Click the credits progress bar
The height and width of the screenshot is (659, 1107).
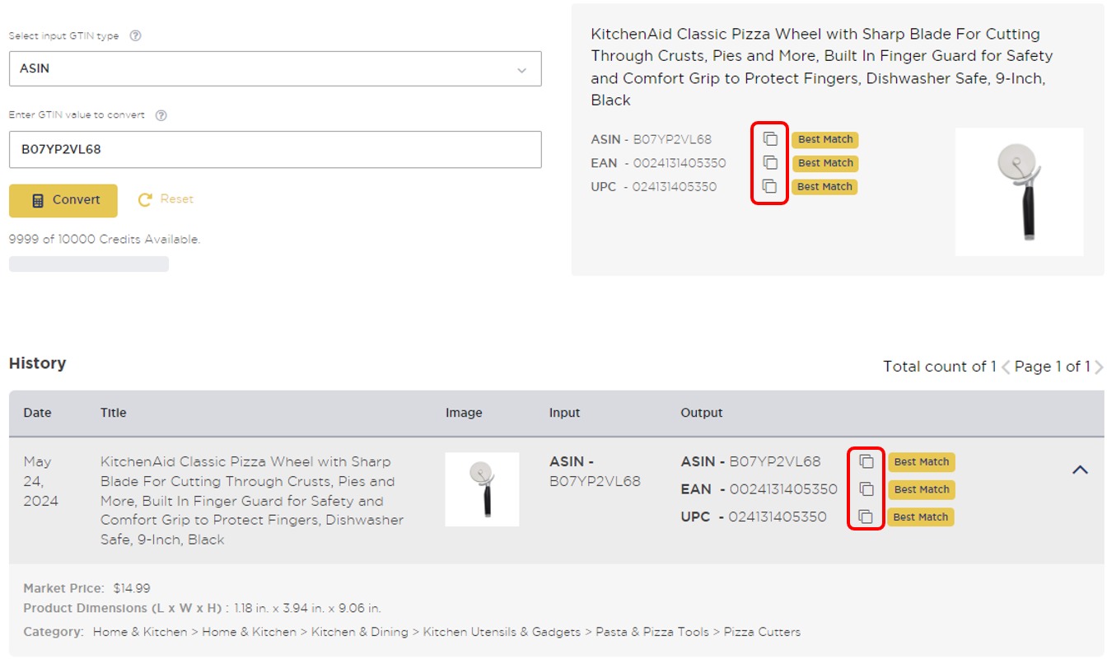coord(87,263)
